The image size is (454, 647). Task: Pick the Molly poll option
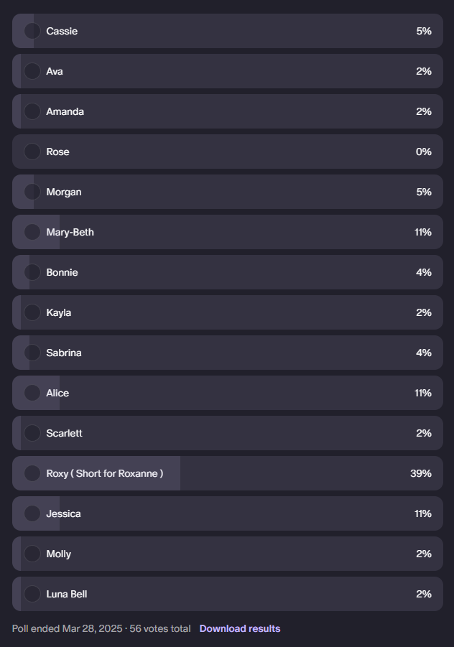32,554
